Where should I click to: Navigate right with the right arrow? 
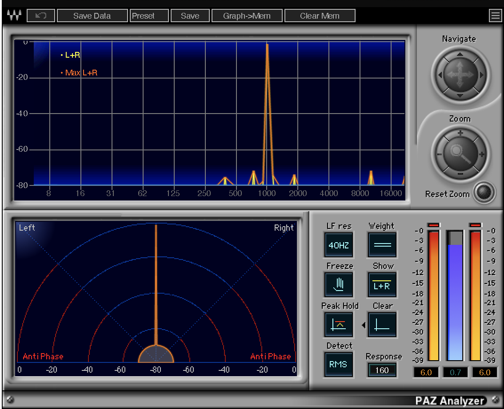click(481, 75)
